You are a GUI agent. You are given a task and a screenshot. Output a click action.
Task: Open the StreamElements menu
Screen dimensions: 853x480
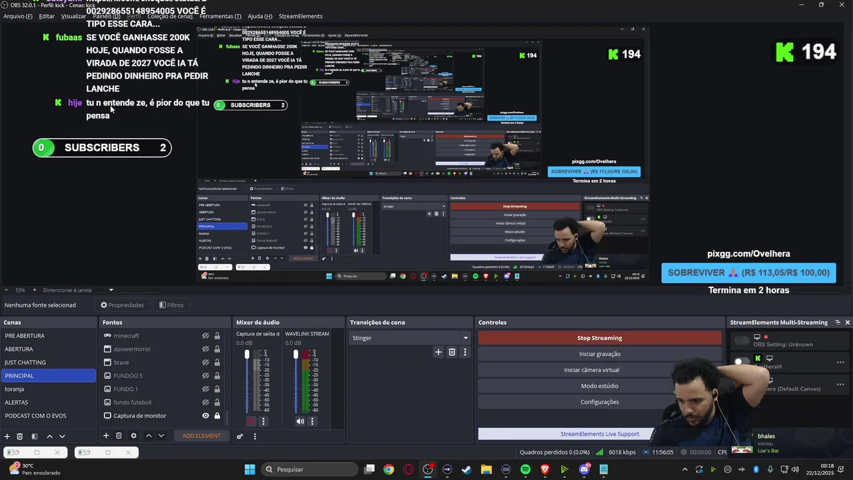[301, 16]
